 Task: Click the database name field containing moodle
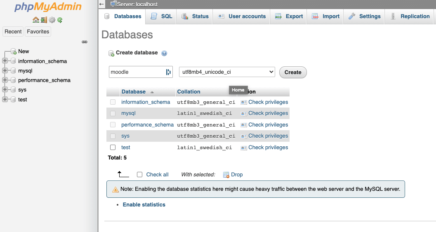[141, 72]
